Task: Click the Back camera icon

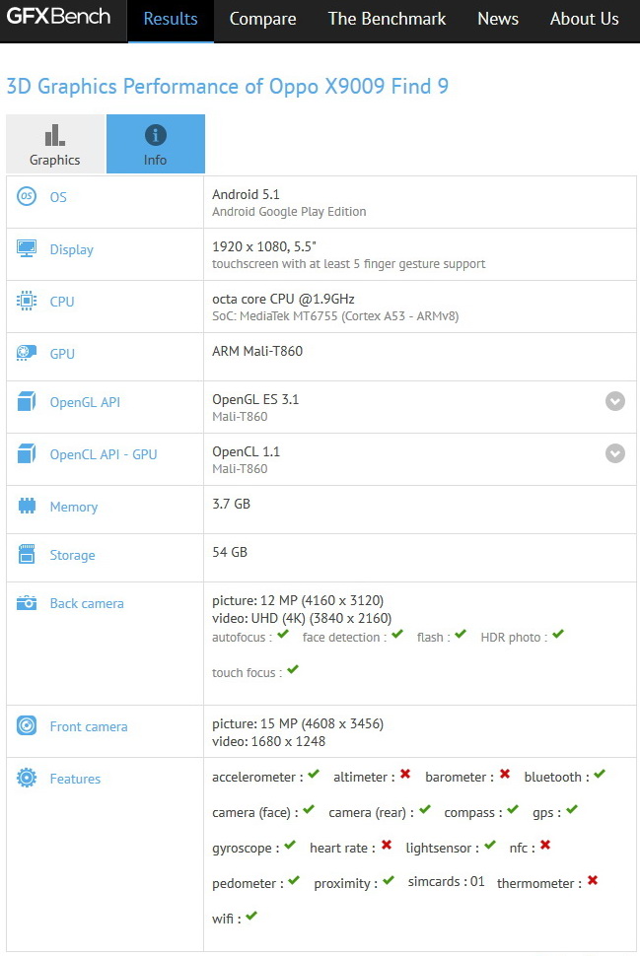Action: (x=27, y=602)
